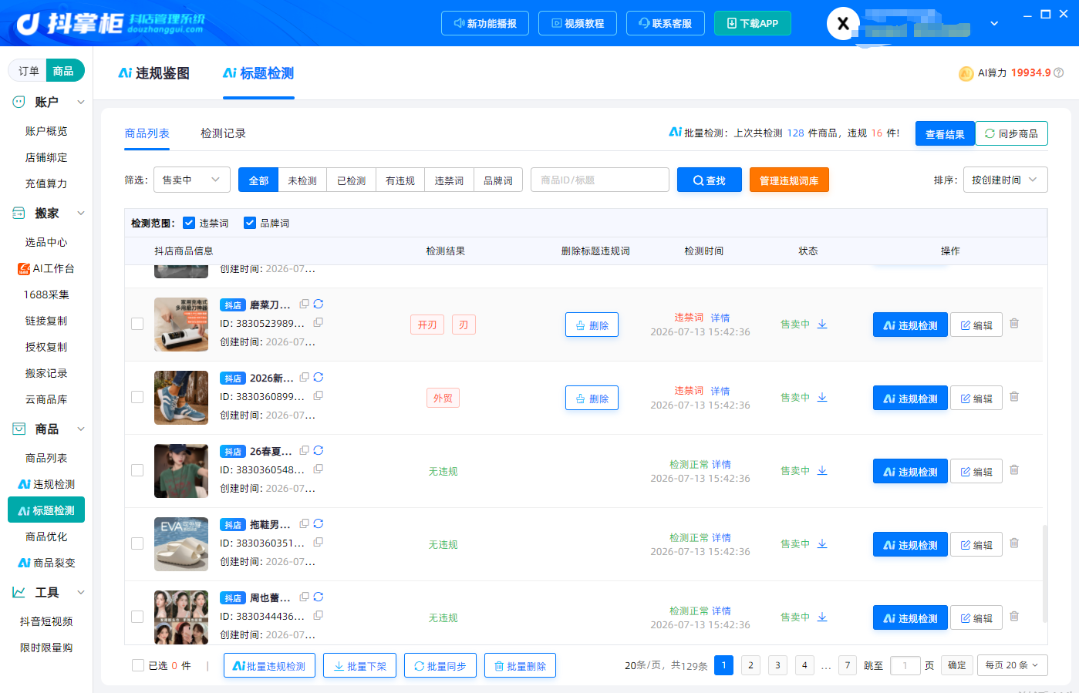Tick the checkbox for the 2026新 product
The height and width of the screenshot is (693, 1079).
(x=137, y=397)
